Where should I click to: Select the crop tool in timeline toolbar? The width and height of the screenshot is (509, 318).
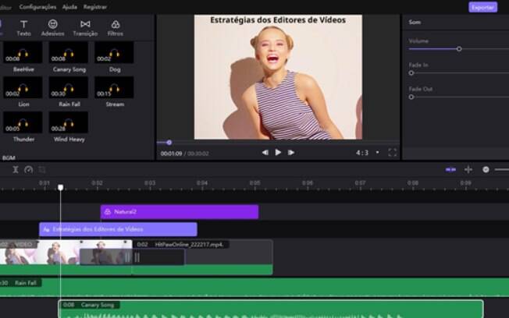click(x=42, y=170)
